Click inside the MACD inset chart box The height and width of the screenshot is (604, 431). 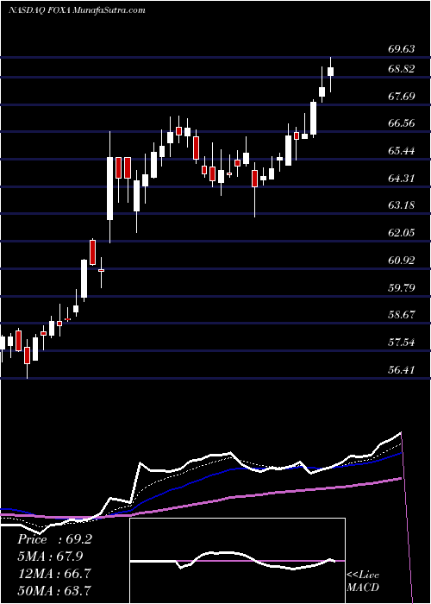tap(237, 561)
